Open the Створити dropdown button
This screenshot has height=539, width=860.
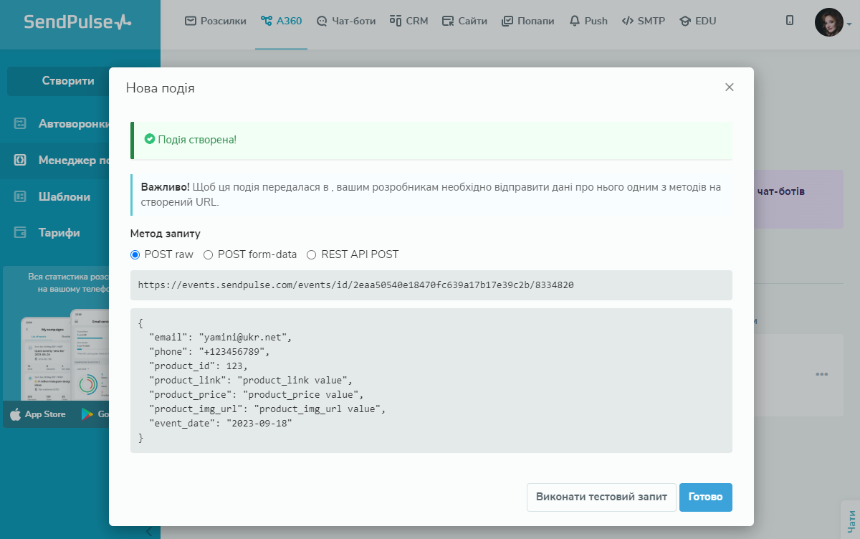[68, 81]
